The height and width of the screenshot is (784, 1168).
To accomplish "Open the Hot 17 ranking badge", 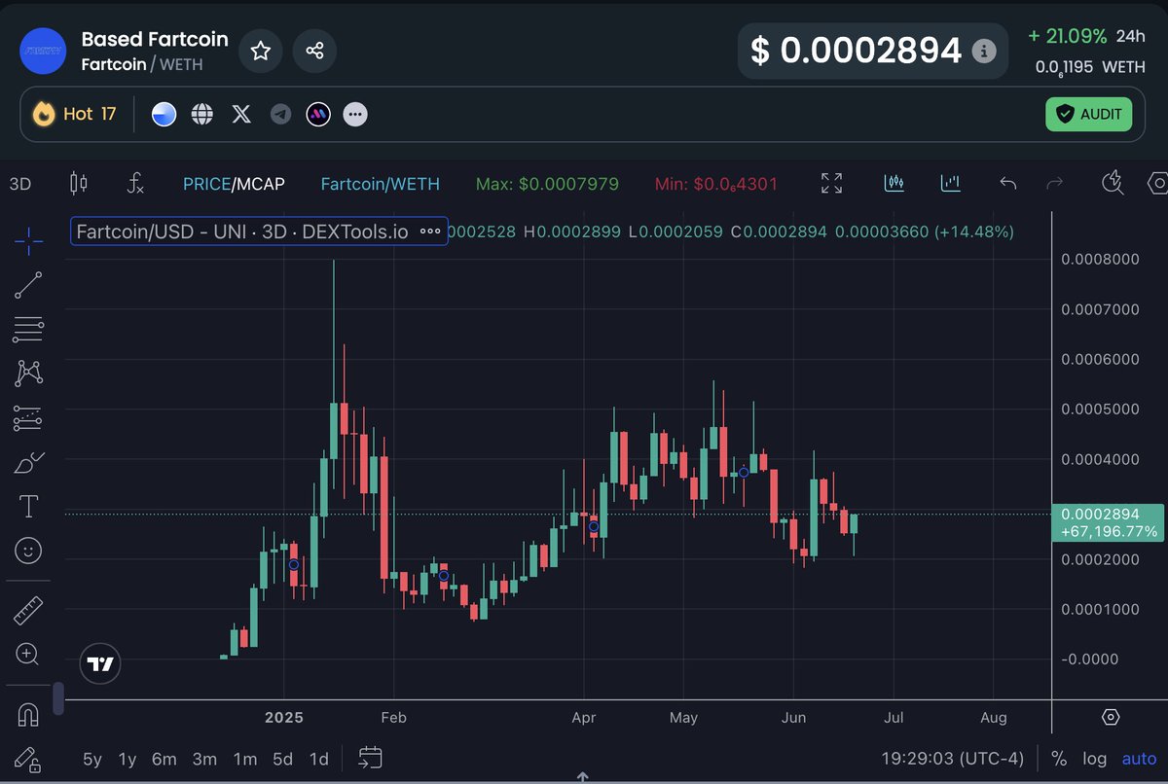I will coord(75,114).
